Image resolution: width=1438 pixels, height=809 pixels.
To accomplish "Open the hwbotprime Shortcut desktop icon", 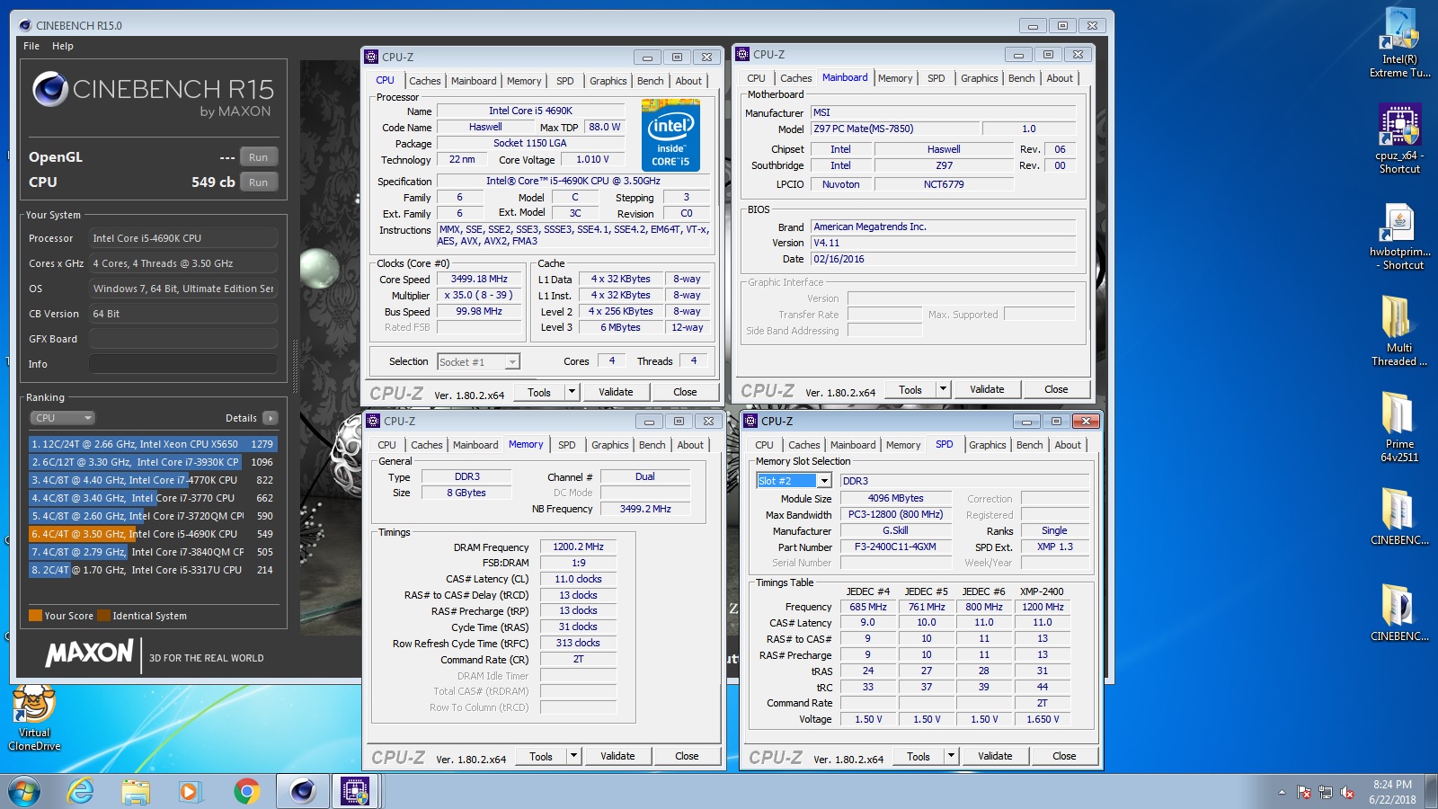I will tap(1399, 236).
